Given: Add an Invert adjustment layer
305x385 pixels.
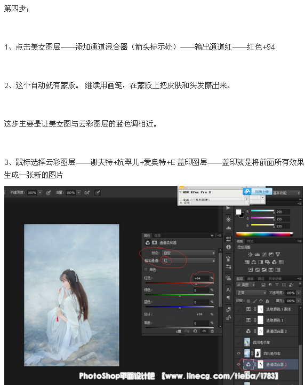Looking at the screenshot, I should (x=250, y=270).
